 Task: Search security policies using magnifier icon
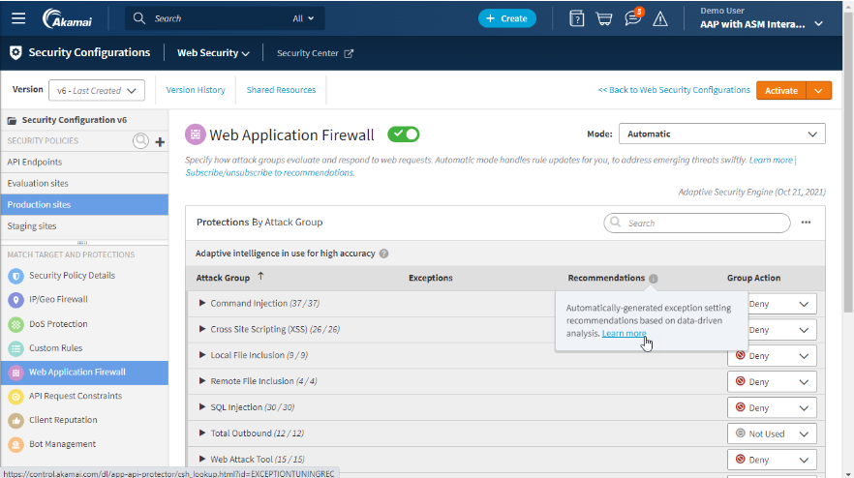pyautogui.click(x=141, y=141)
